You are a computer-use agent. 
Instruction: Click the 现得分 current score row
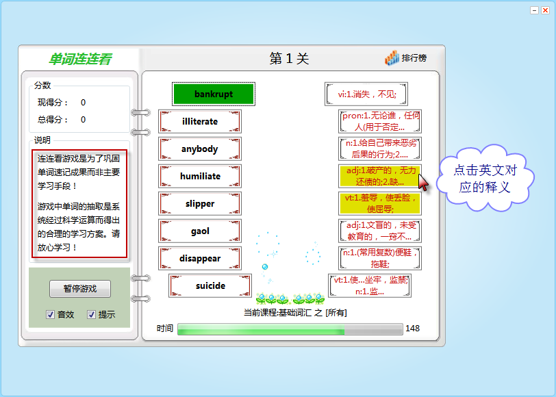point(62,103)
